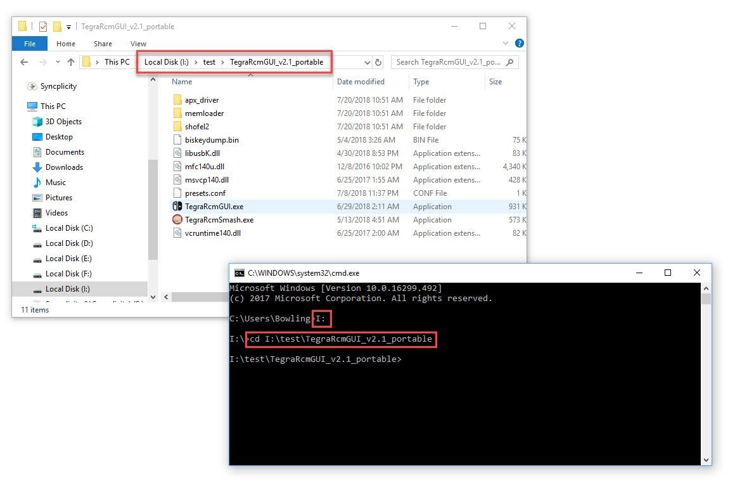The height and width of the screenshot is (483, 735).
Task: Select the mfc140u.dll file icon
Action: [x=177, y=167]
